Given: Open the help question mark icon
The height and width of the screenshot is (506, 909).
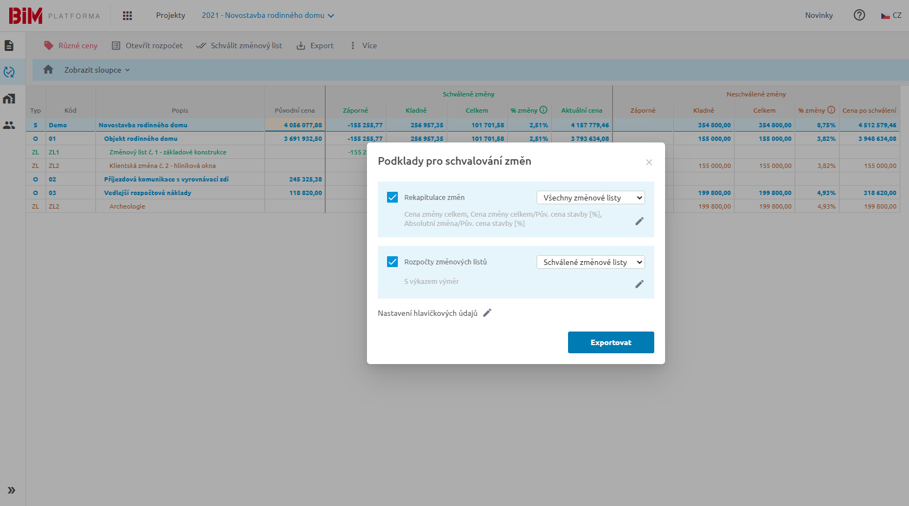Looking at the screenshot, I should (x=859, y=15).
